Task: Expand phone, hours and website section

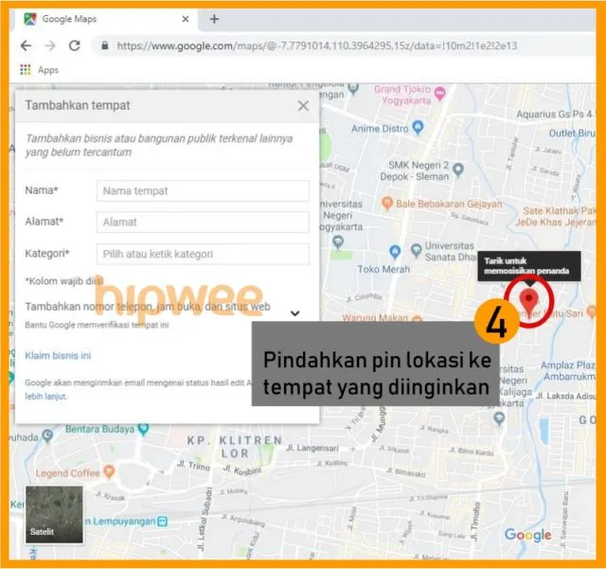Action: coord(294,313)
